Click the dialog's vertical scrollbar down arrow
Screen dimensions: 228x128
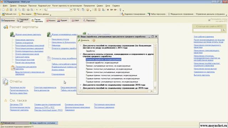click(x=155, y=88)
